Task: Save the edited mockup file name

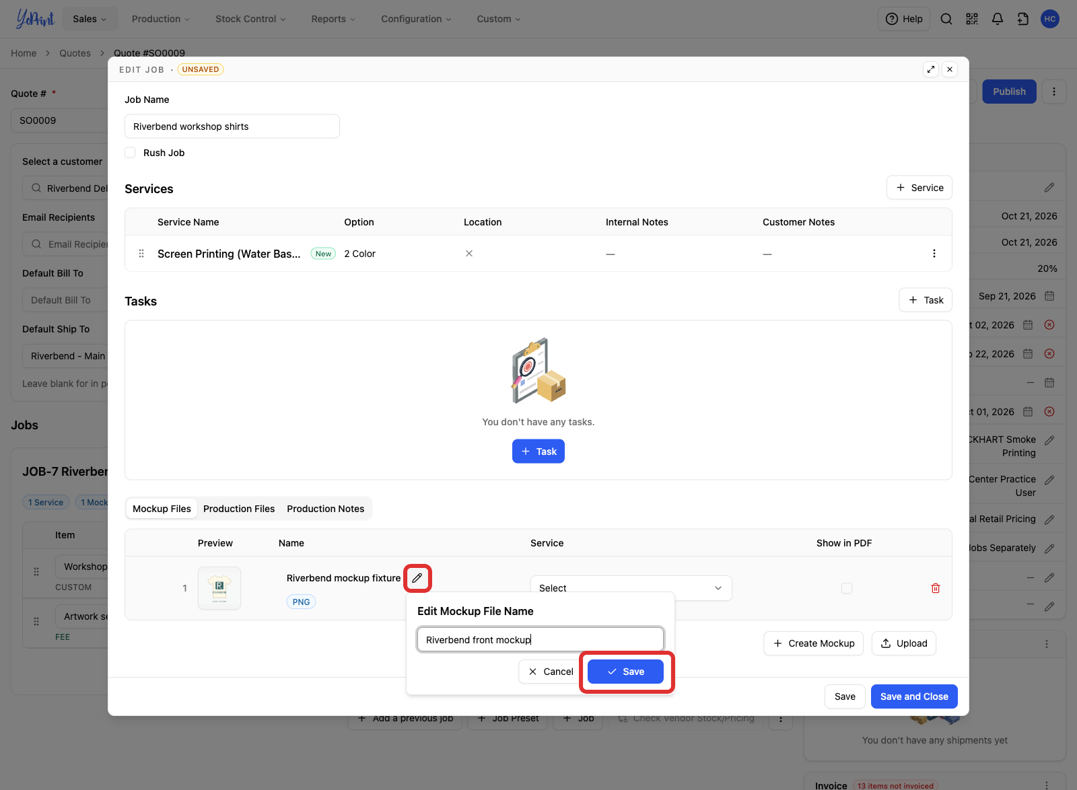Action: (625, 672)
